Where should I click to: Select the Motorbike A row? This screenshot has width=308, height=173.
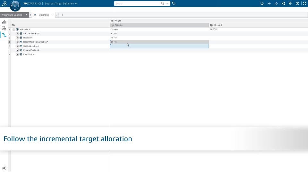(x=25, y=29)
